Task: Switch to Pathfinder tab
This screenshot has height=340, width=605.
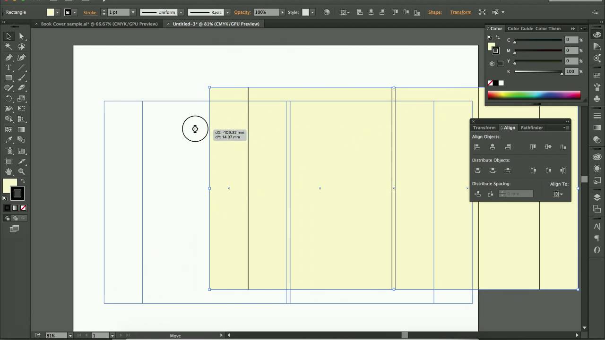Action: click(532, 127)
